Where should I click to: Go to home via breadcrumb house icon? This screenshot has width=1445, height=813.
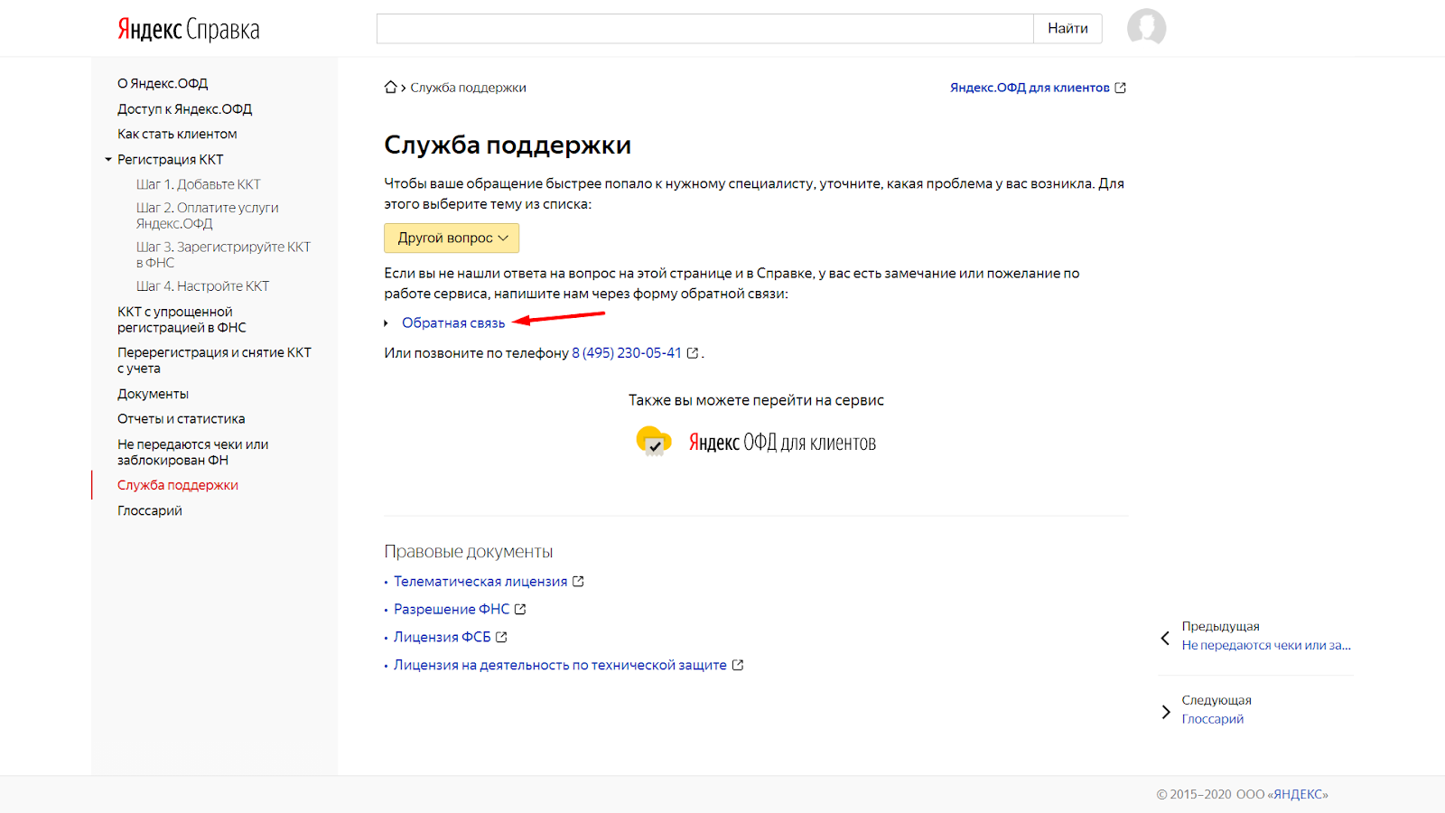coord(390,88)
